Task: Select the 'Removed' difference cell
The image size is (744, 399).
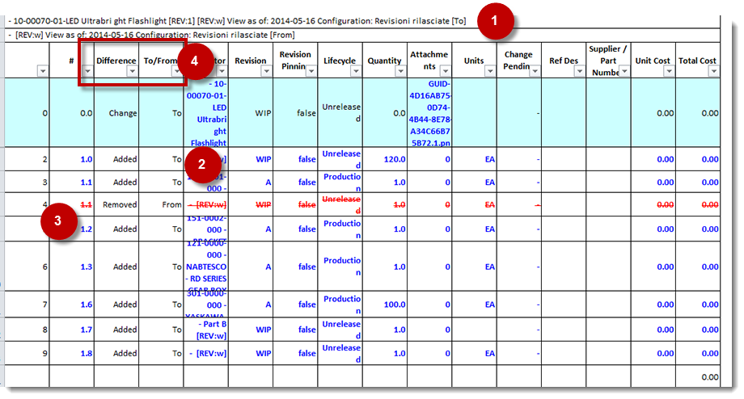Action: 116,204
